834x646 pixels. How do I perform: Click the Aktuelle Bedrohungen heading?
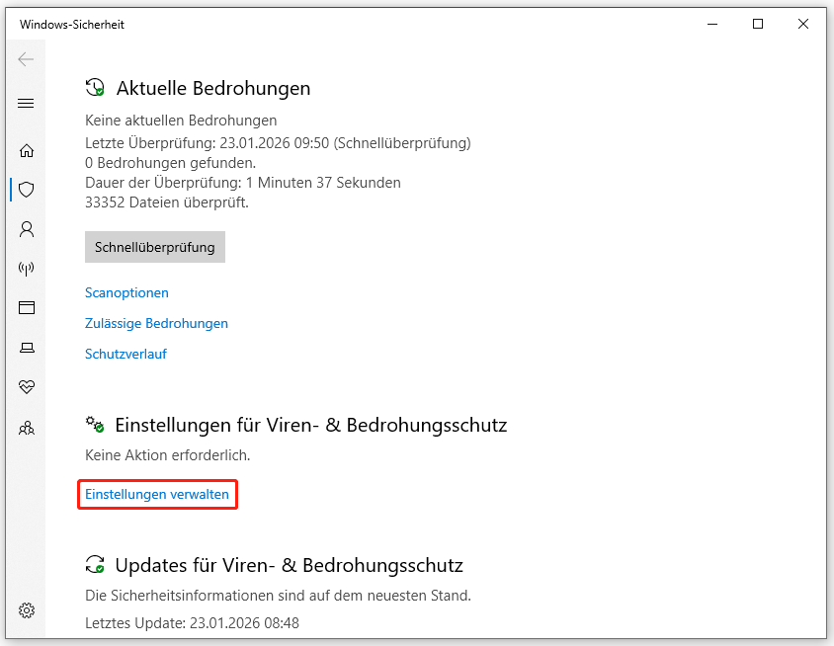pyautogui.click(x=213, y=88)
